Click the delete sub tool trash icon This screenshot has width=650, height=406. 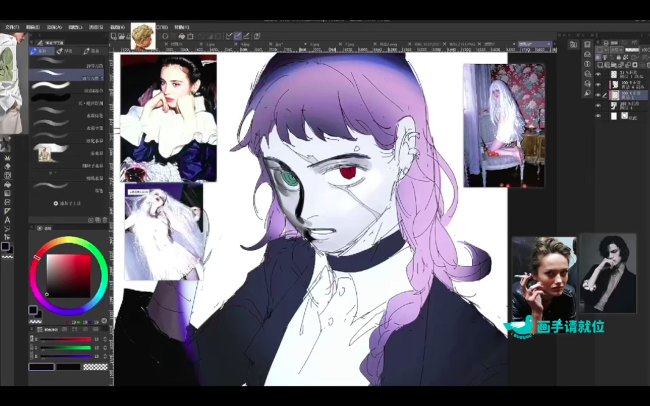click(105, 220)
